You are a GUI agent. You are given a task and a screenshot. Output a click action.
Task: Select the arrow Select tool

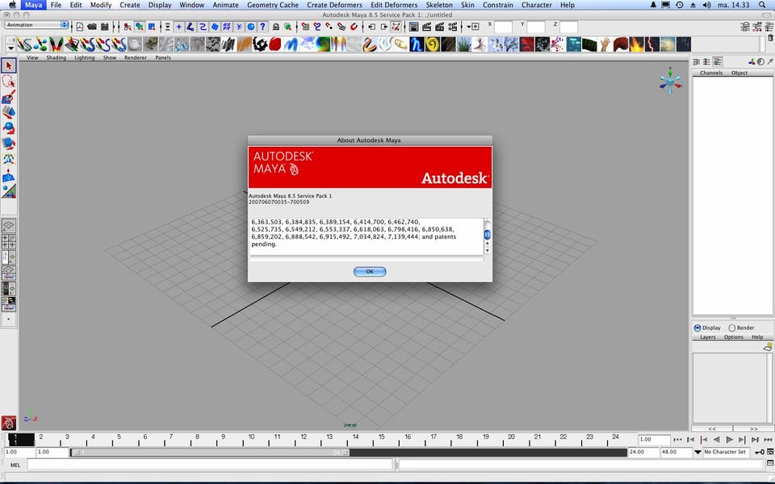click(x=8, y=65)
